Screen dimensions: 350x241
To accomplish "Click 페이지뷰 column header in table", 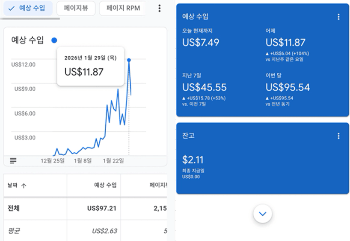I will pyautogui.click(x=157, y=185).
